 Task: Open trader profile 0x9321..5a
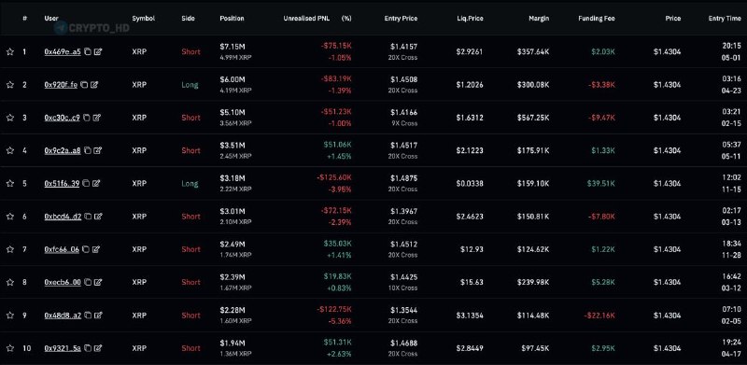pos(63,348)
